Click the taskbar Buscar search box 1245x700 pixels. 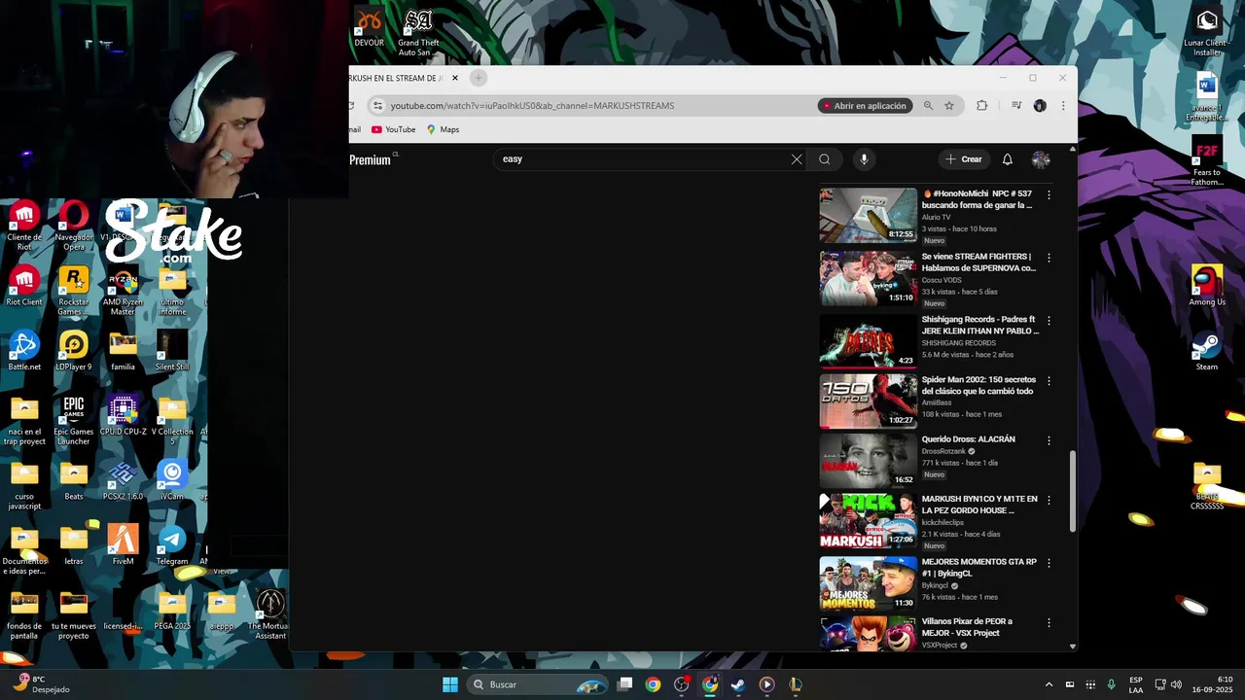(x=537, y=684)
